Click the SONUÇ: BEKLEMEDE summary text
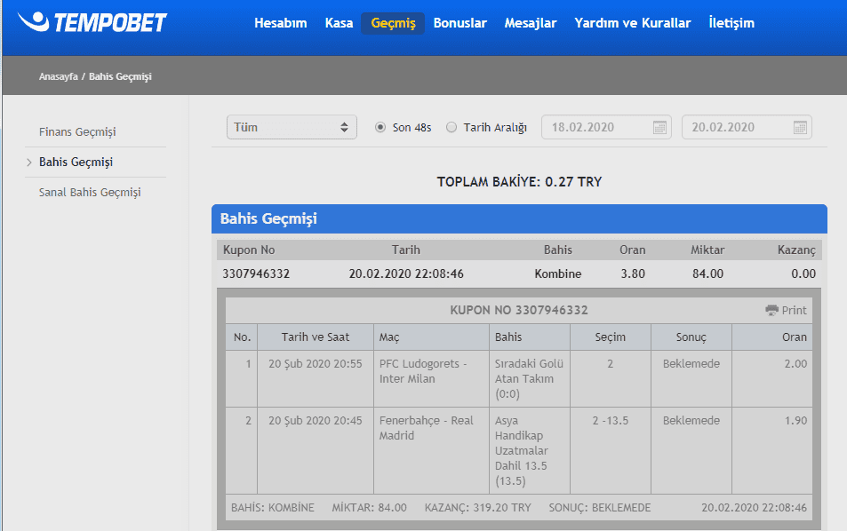This screenshot has height=531, width=847. (600, 508)
